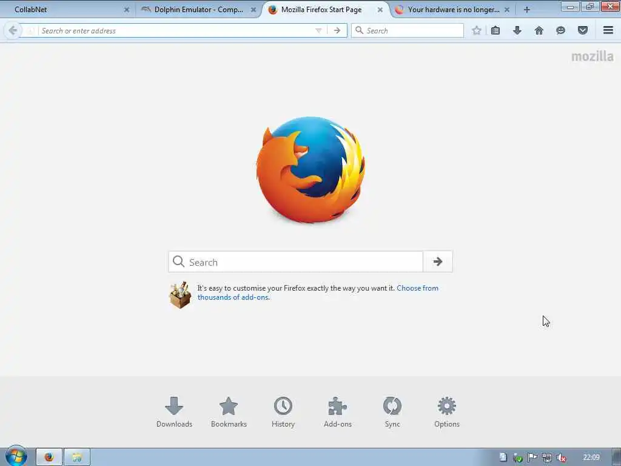Open Bookmarks from bottom launcher
The image size is (621, 466).
[x=229, y=412]
